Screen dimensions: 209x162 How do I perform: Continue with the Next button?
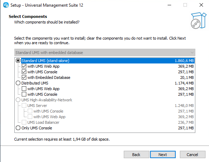[163, 155]
